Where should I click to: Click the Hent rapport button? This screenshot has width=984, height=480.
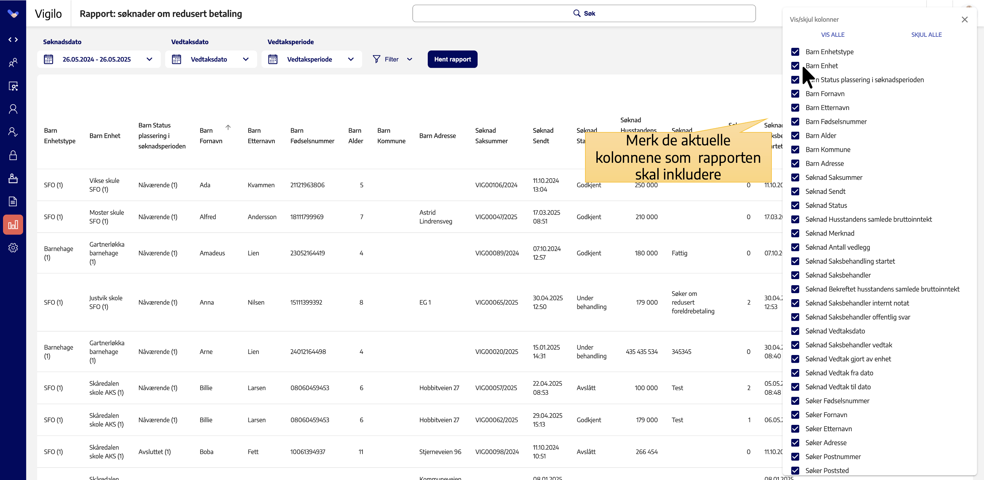click(452, 59)
